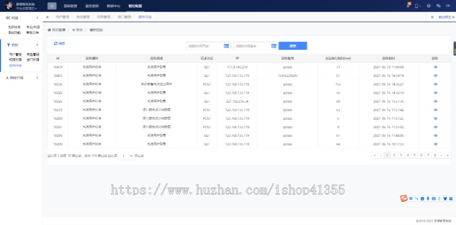Open 用户管理 in the sidebar
Screen dimensions: 456x225
(x=15, y=54)
